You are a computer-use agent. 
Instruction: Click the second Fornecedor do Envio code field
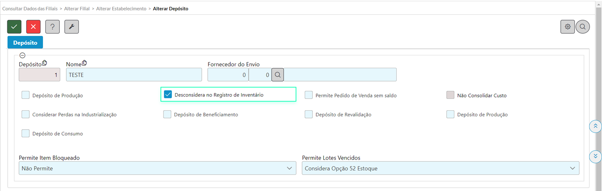coord(260,75)
